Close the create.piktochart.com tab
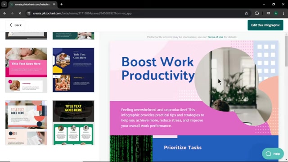Screen dimensions: 288x162 (54, 4)
